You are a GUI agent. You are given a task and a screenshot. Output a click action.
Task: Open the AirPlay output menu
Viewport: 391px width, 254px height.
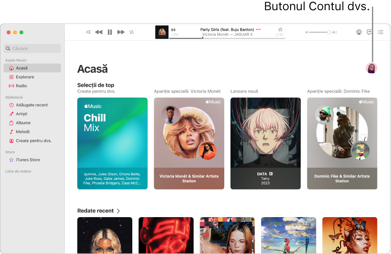359,32
